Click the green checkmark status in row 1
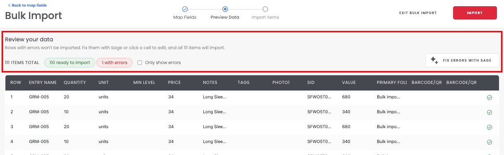The width and height of the screenshot is (504, 155). pos(489,98)
